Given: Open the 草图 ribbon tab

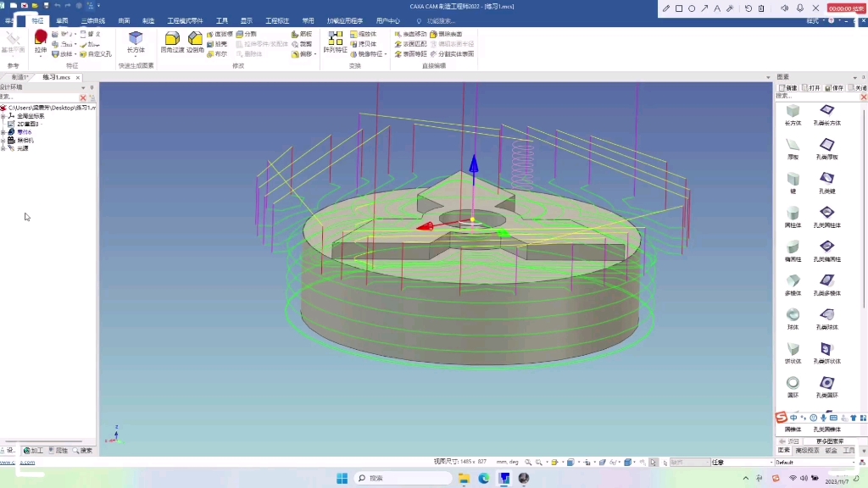Looking at the screenshot, I should 62,21.
